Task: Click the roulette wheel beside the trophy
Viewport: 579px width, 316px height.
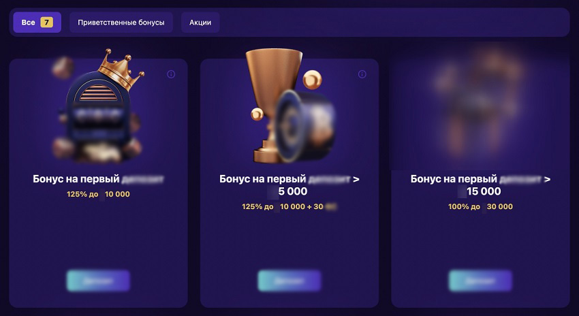Action: [x=305, y=125]
